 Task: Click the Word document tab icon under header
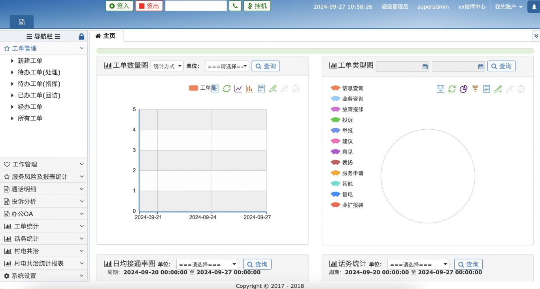22,22
